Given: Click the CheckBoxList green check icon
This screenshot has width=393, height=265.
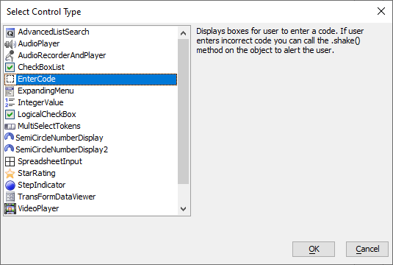Looking at the screenshot, I should pyautogui.click(x=10, y=67).
